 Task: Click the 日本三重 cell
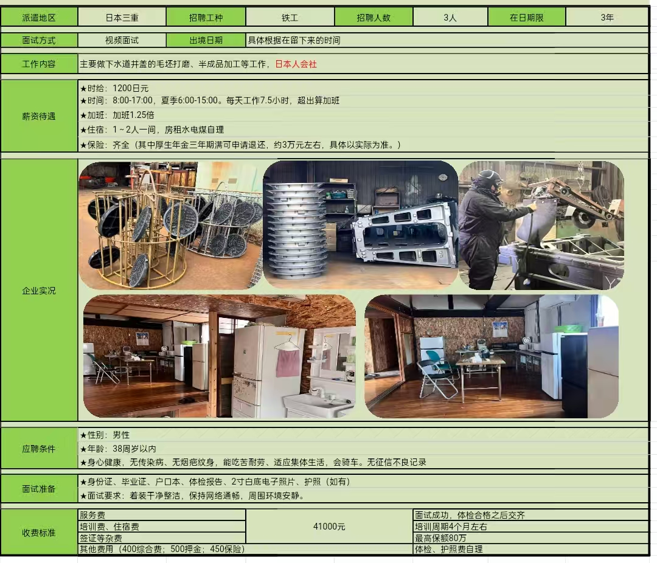(122, 18)
